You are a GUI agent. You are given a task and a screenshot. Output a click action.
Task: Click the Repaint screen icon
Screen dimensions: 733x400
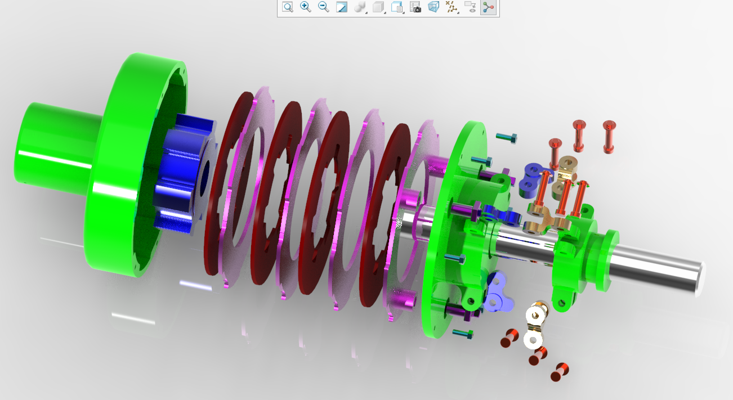click(x=342, y=7)
